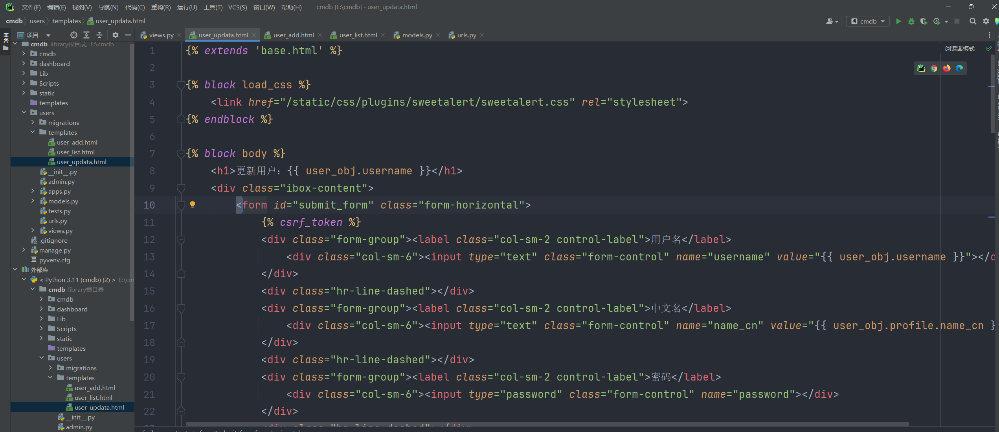Screen dimensions: 999x432
Task: Select opened file (crosshair icon) in project panel
Action: (x=73, y=35)
